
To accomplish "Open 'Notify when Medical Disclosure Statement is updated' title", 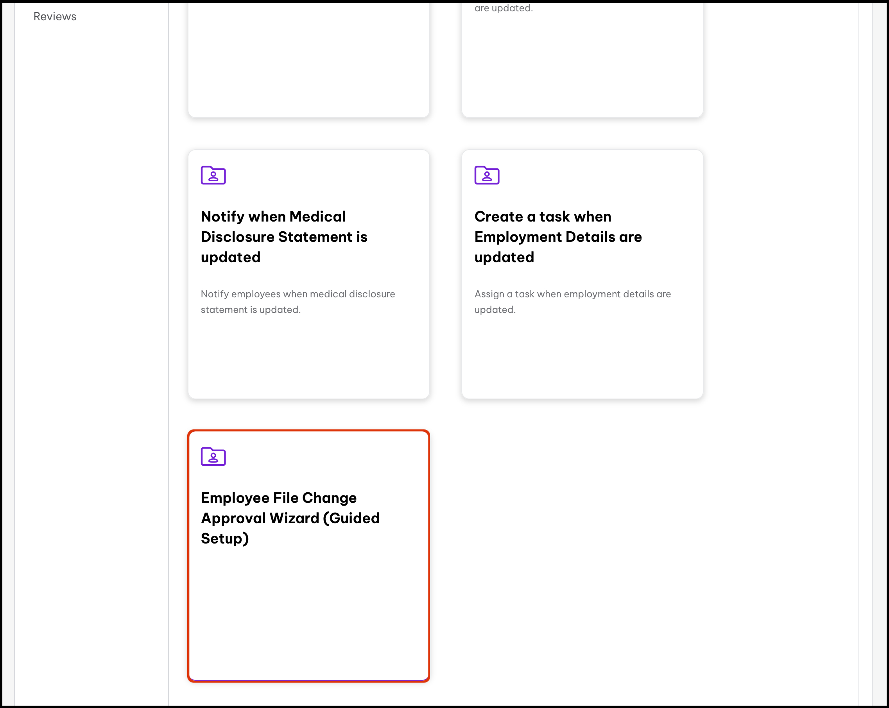I will tap(284, 236).
